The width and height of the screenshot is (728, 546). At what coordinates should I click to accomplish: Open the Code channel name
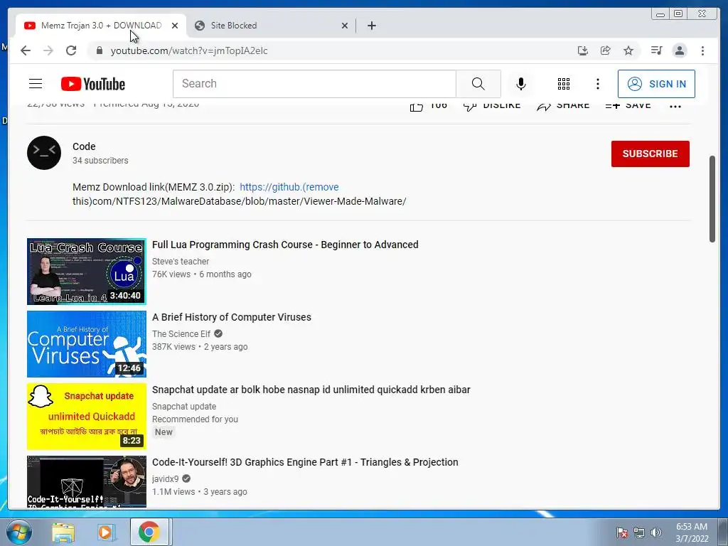(x=84, y=146)
